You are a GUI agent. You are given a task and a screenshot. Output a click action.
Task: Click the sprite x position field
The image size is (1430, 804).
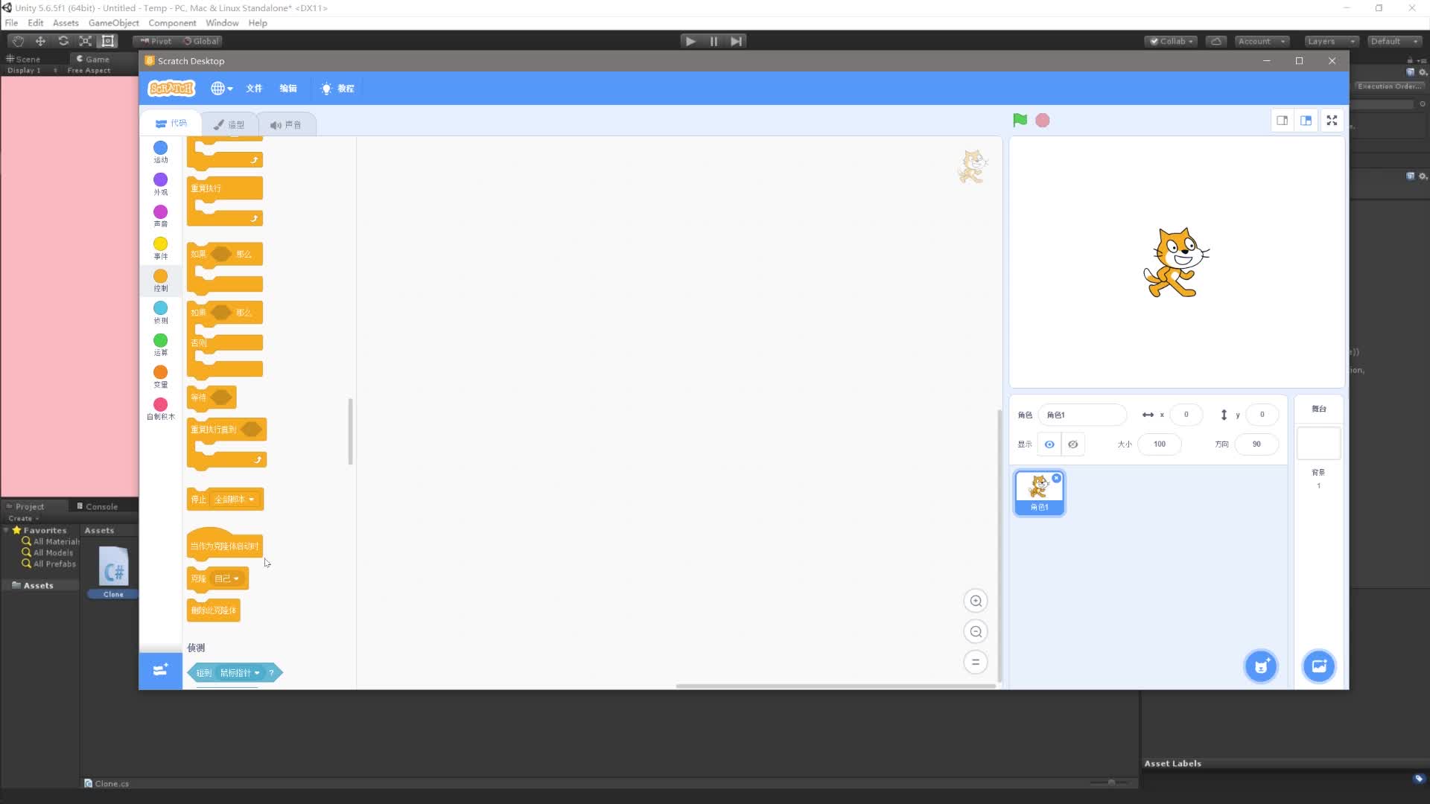[x=1186, y=415]
